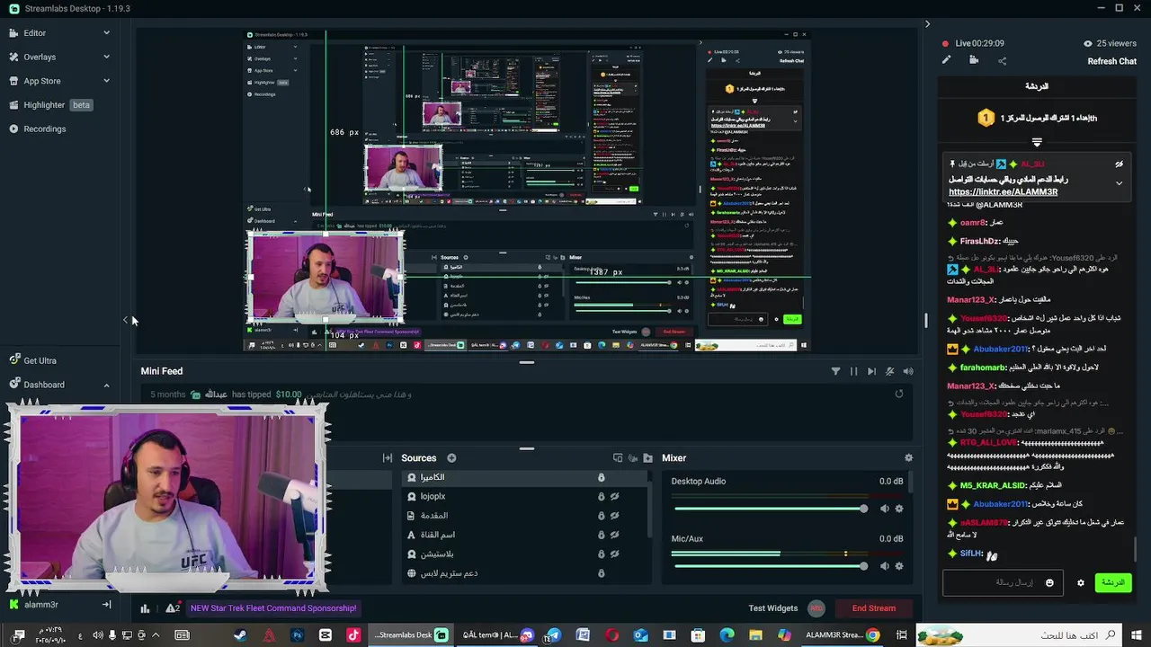Select the الكاميرا source row
The width and height of the screenshot is (1151, 647).
525,477
